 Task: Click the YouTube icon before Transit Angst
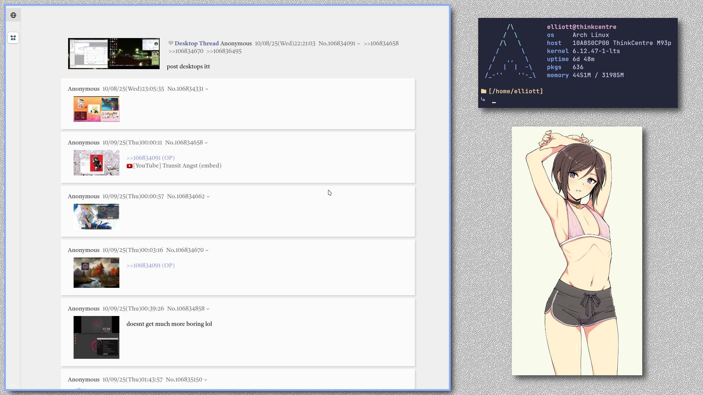point(129,166)
